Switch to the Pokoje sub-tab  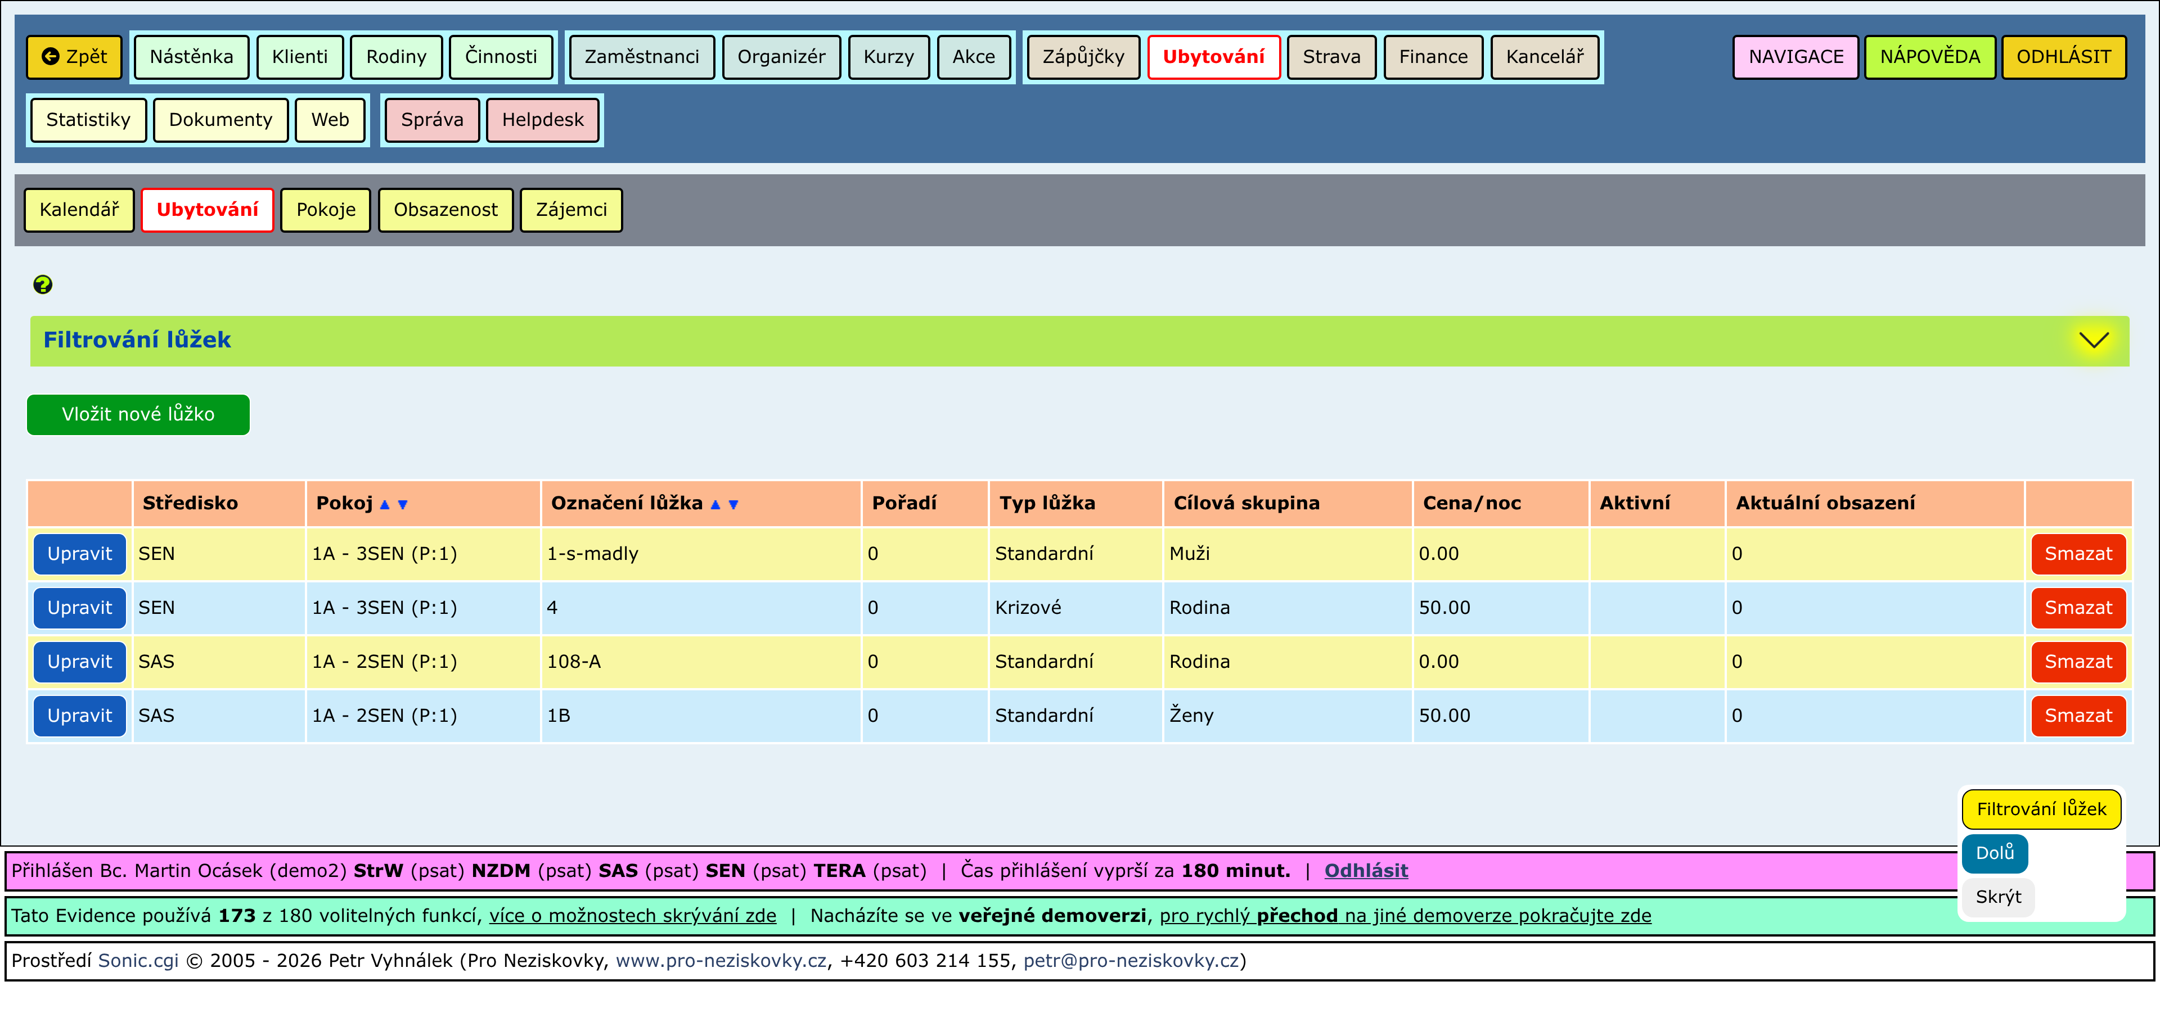325,210
